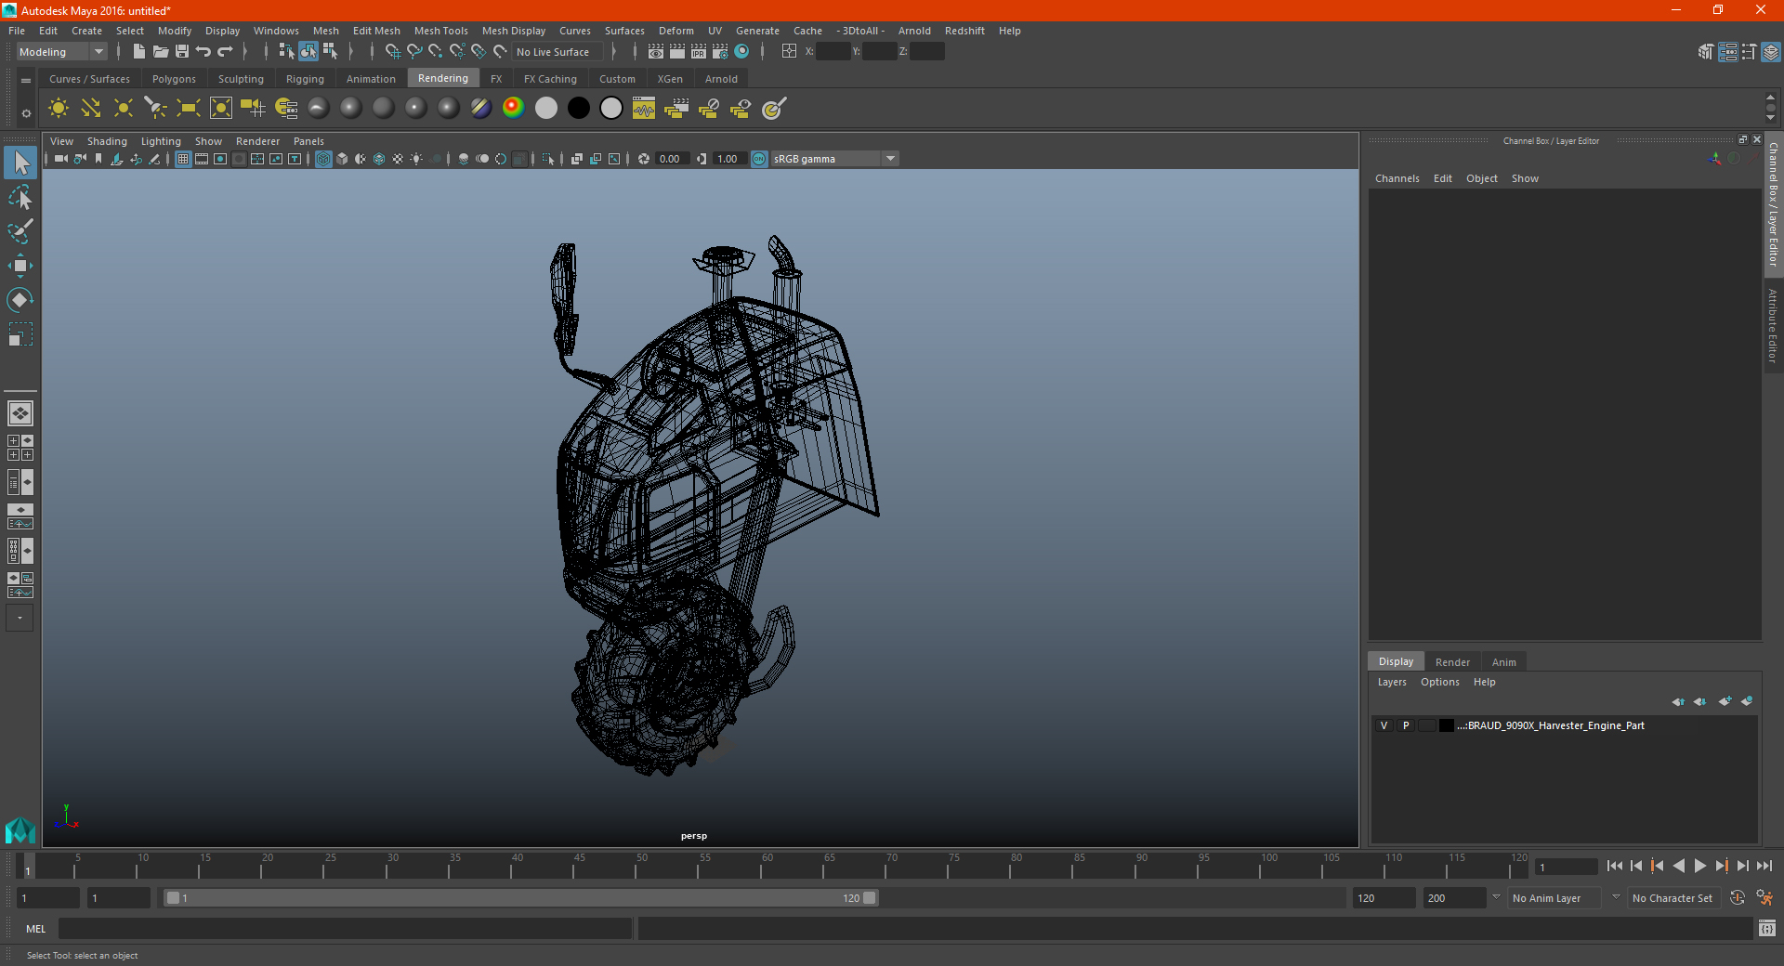Open the sRGB gamma view transform dropdown
Screen dimensions: 1784x966
pyautogui.click(x=834, y=159)
